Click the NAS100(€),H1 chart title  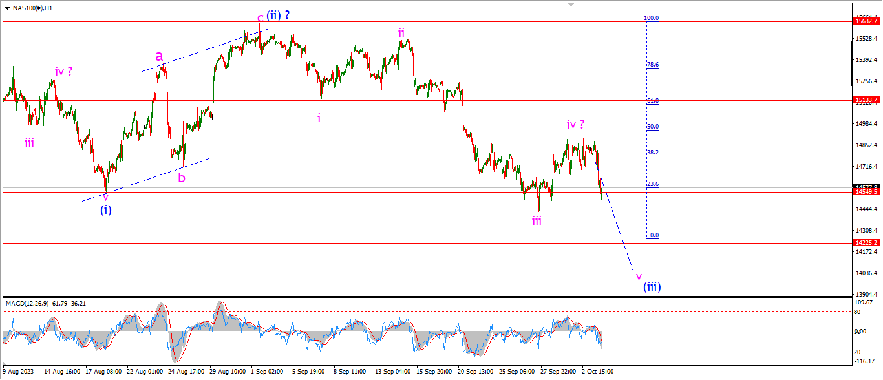33,8
